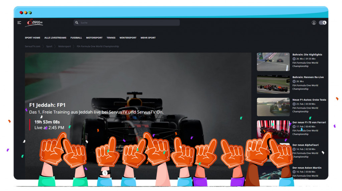Screen dimensions: 342x191
Task: Open FIA Formula One World Championship breadcrumb
Action: coord(98,46)
